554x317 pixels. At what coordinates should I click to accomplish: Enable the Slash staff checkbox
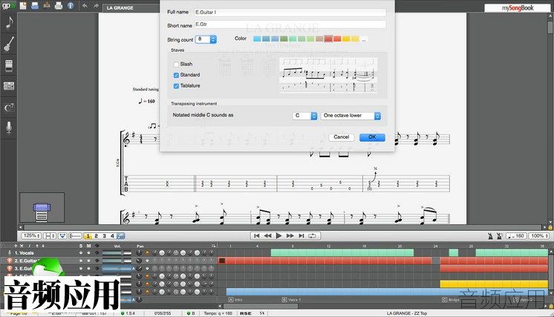tap(176, 65)
